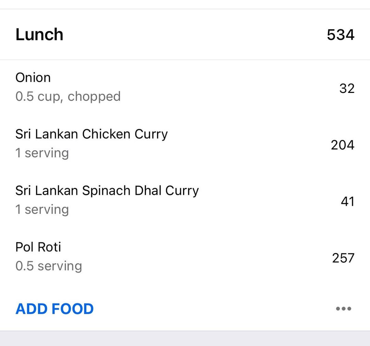Image resolution: width=370 pixels, height=346 pixels.
Task: Select Sri Lankan Chicken Curry entry
Action: (x=185, y=144)
